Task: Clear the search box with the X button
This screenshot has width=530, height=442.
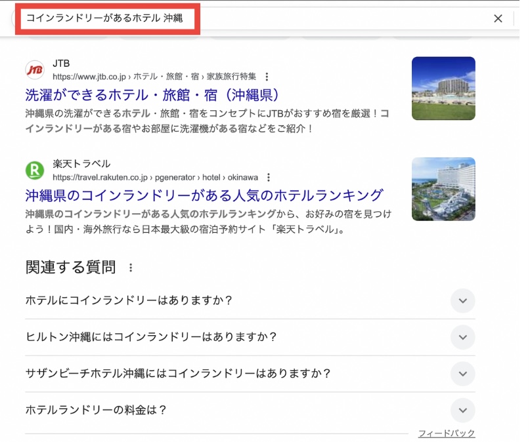Action: tap(498, 18)
